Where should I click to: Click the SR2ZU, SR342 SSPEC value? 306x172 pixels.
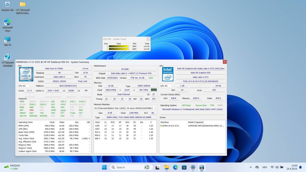pos(59,81)
